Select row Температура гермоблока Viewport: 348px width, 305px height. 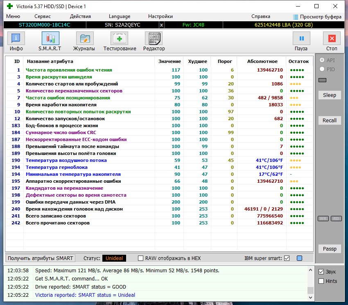tap(159, 167)
